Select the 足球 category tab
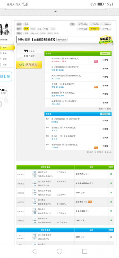This screenshot has height=258, width=119. [26, 33]
